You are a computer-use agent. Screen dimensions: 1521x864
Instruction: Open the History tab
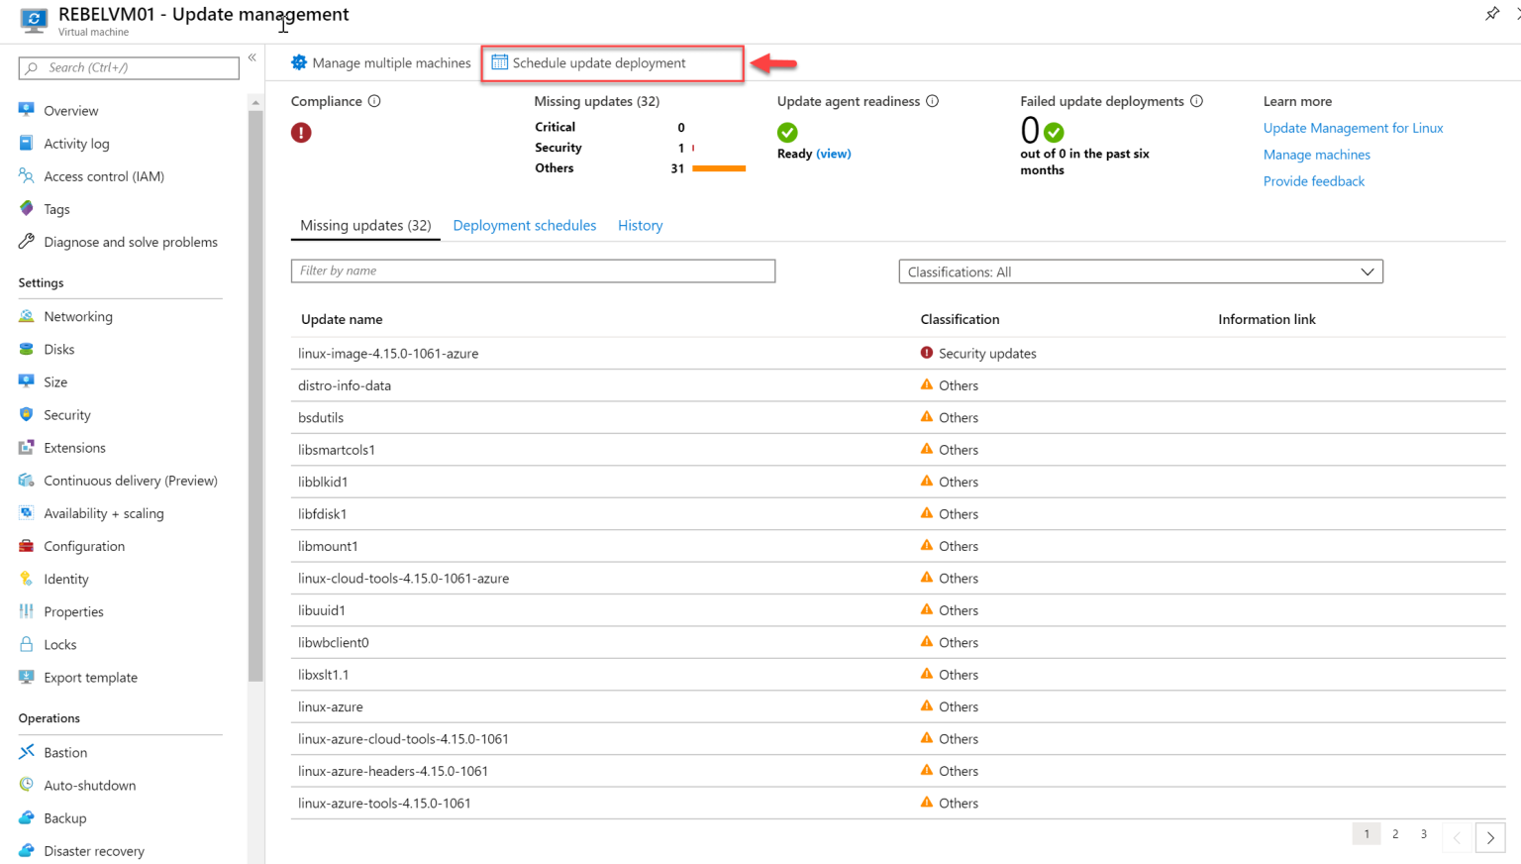tap(640, 225)
